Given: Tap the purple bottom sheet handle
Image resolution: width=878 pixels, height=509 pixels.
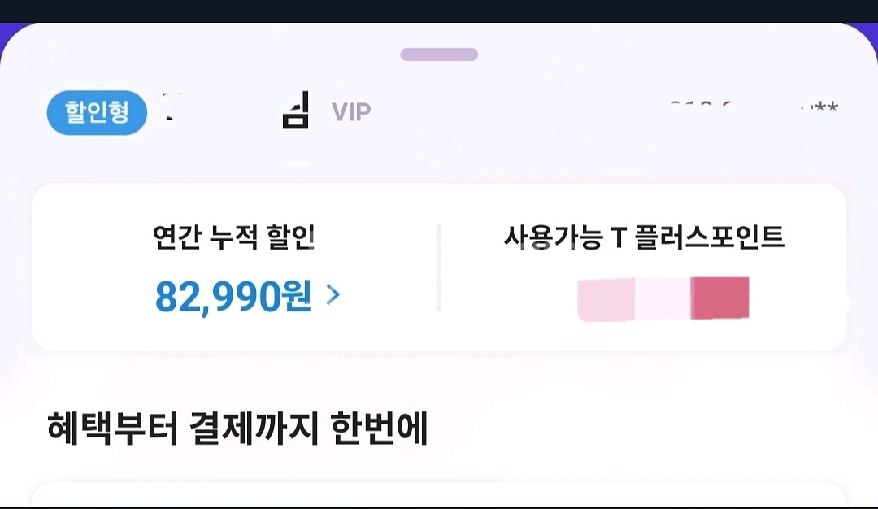Looking at the screenshot, I should (x=439, y=54).
